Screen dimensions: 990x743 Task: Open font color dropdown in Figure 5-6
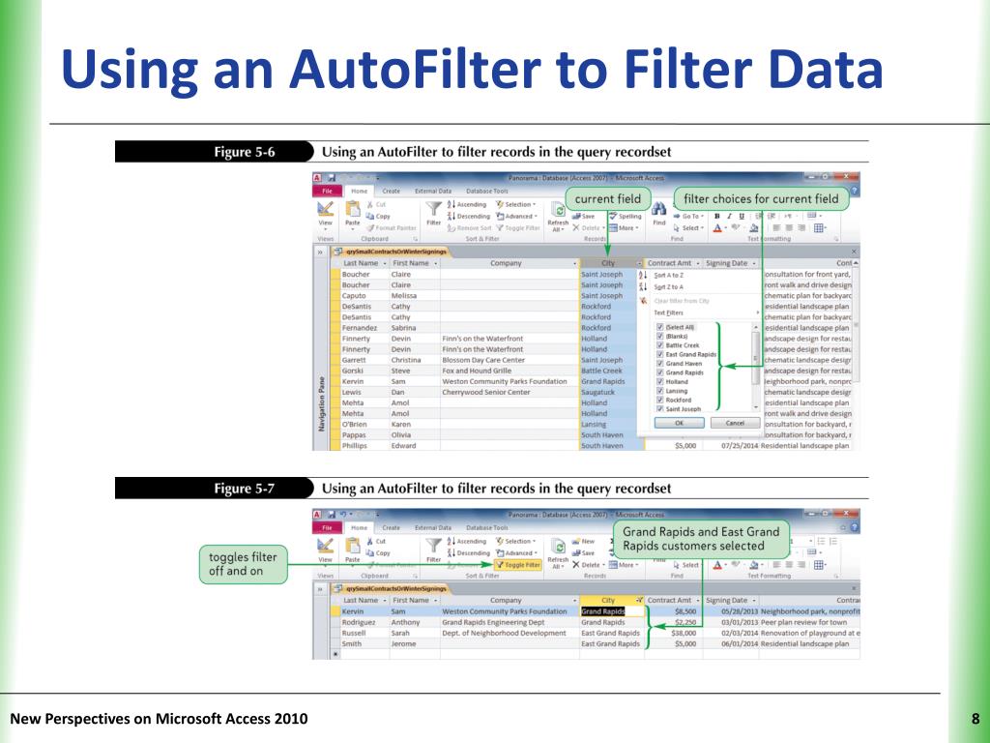[x=725, y=228]
